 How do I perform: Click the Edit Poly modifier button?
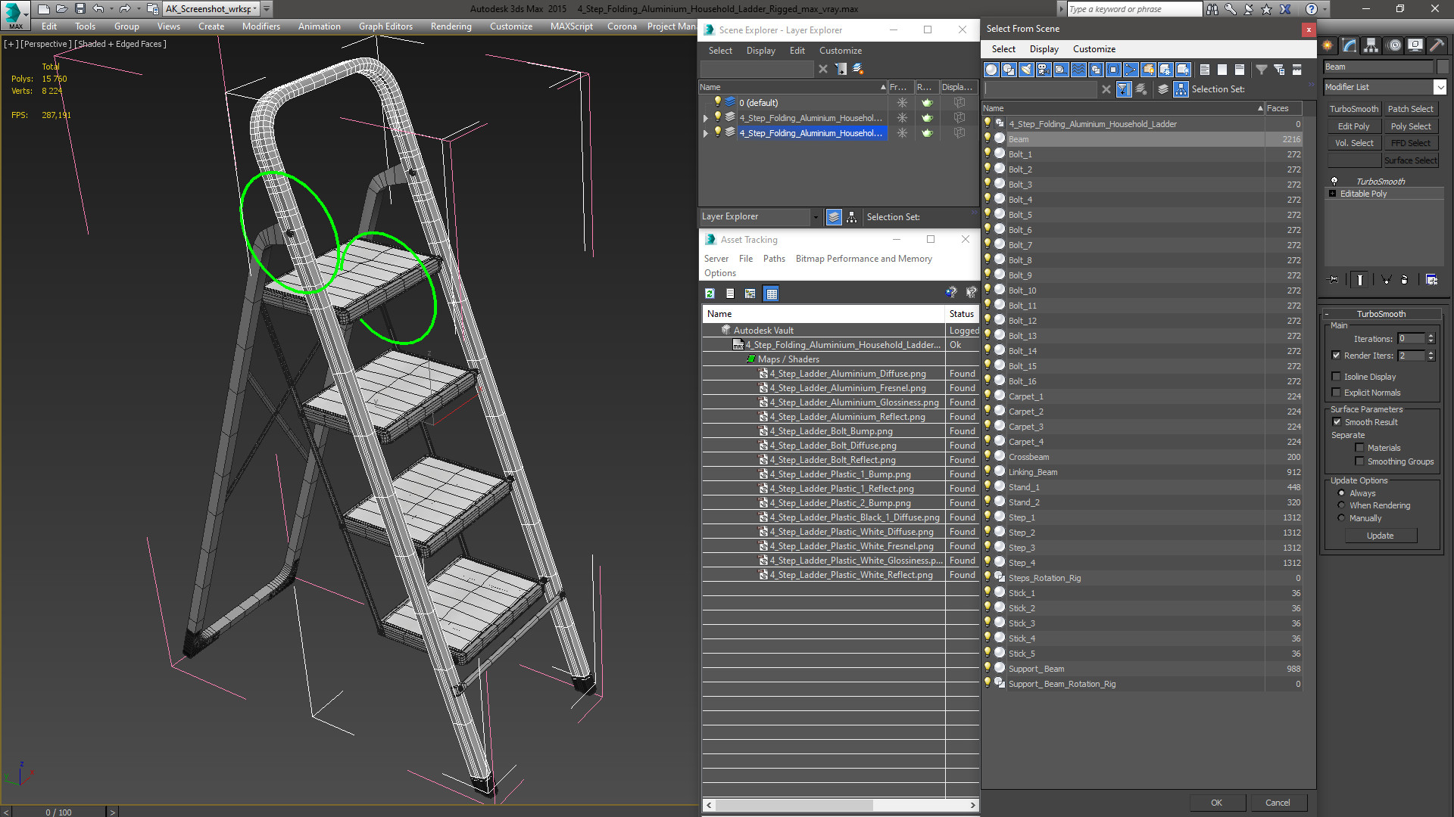tap(1353, 126)
